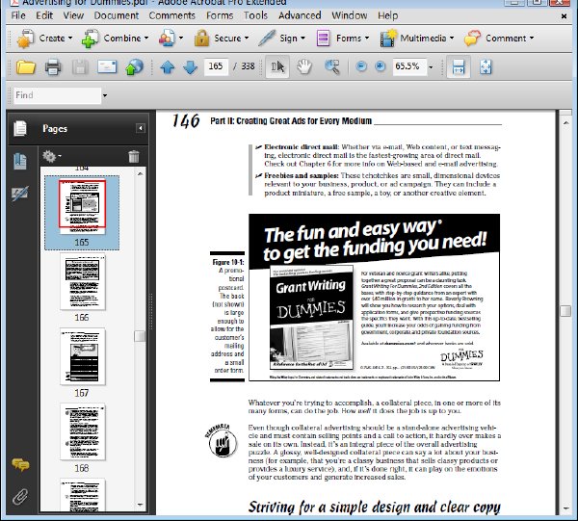
Task: Open the Signatures panel icon
Action: [20, 193]
